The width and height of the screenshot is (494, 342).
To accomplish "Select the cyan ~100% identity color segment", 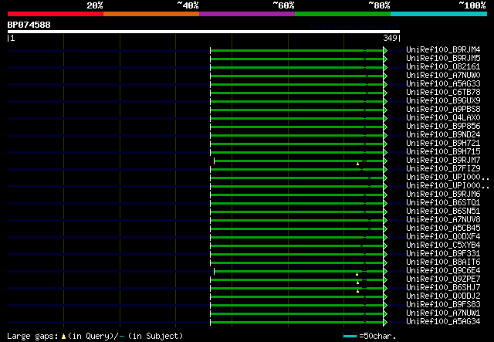I will coord(439,14).
